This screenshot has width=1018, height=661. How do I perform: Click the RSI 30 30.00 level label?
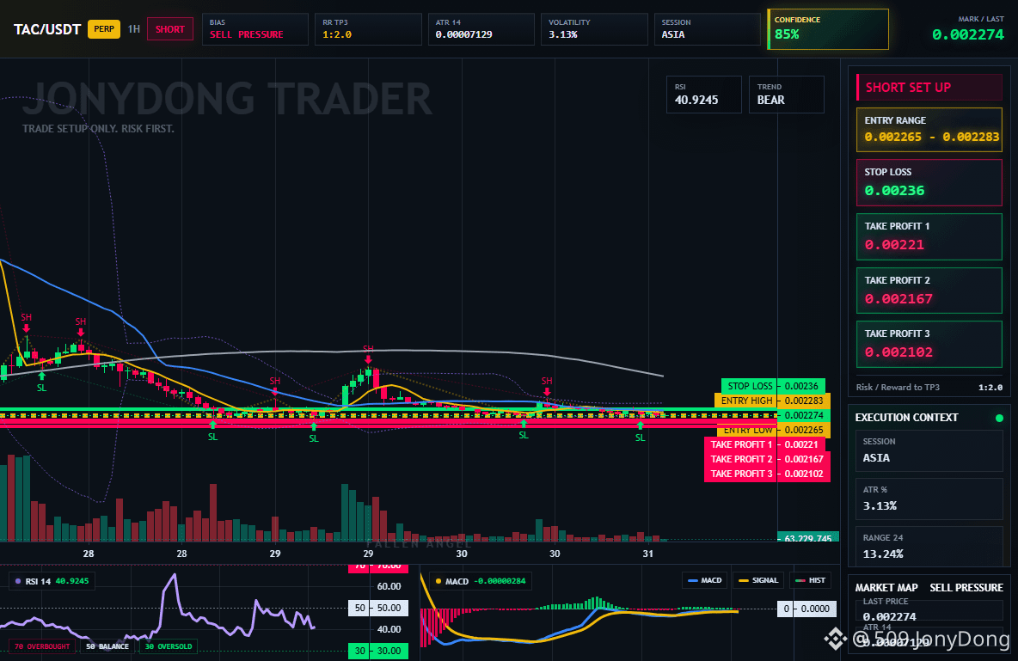pyautogui.click(x=377, y=651)
